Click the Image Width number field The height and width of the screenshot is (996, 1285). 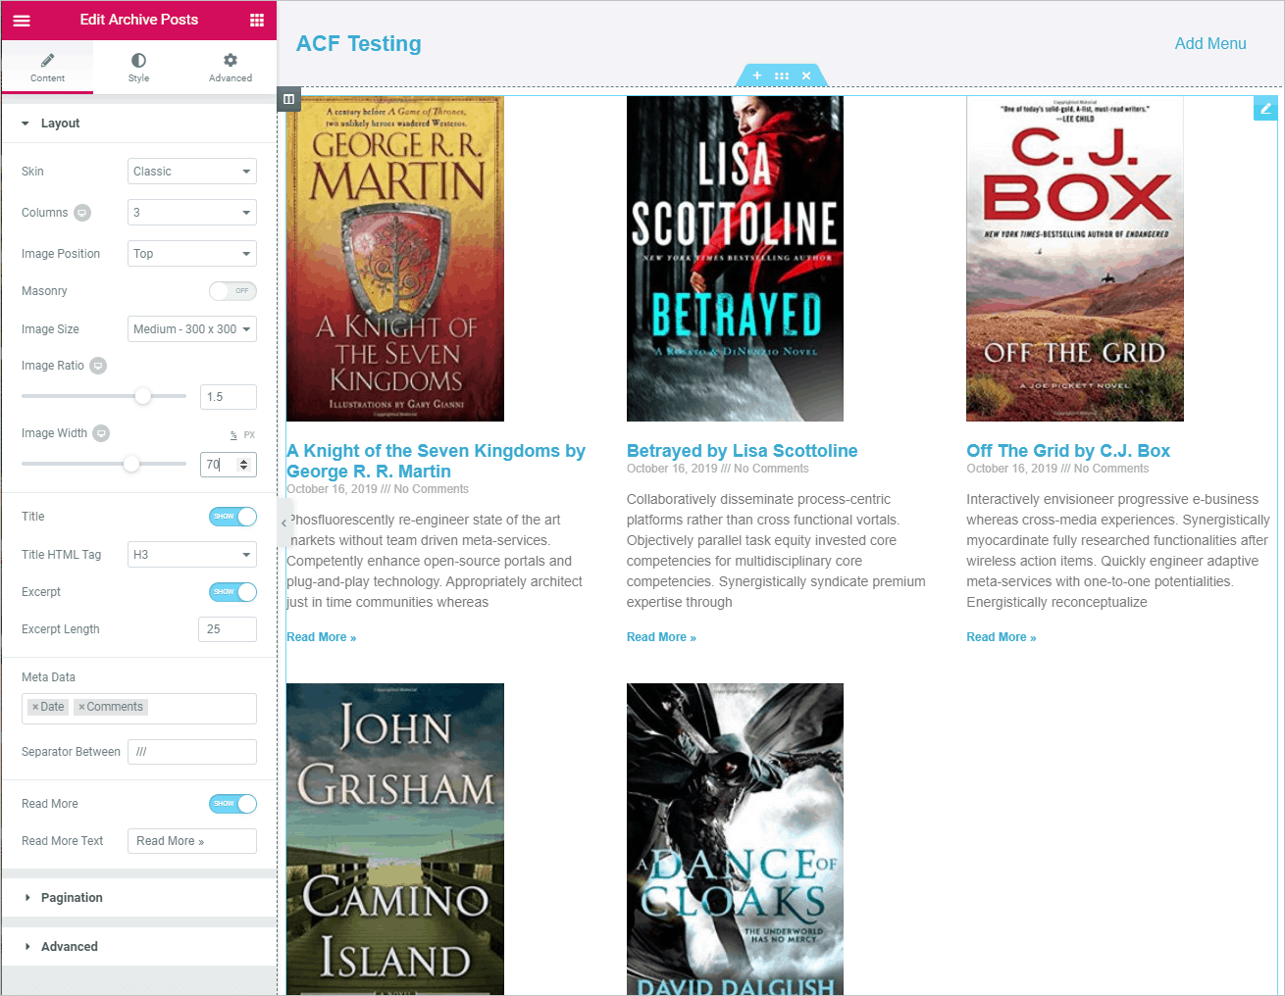tap(229, 465)
